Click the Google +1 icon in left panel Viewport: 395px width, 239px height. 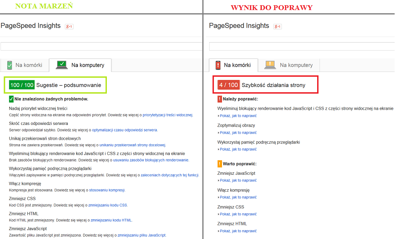point(69,27)
